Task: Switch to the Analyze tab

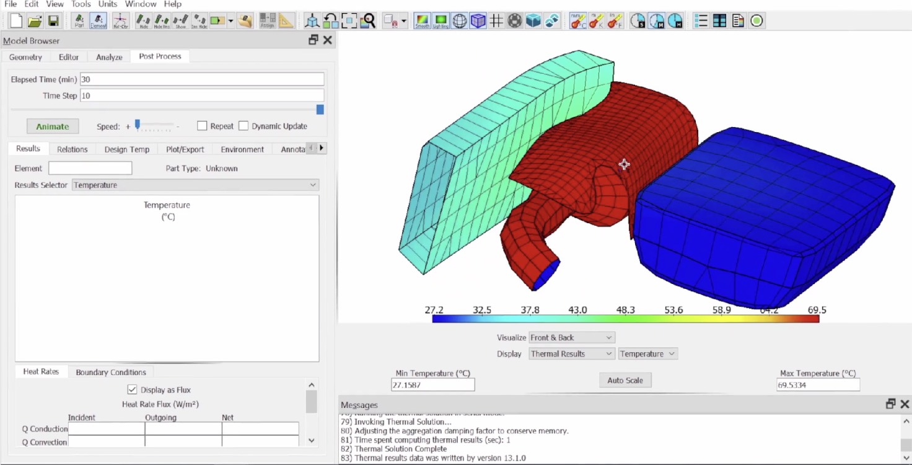Action: tap(109, 57)
